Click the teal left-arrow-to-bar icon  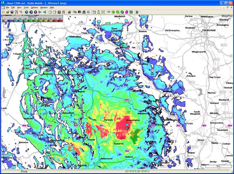[40, 12]
